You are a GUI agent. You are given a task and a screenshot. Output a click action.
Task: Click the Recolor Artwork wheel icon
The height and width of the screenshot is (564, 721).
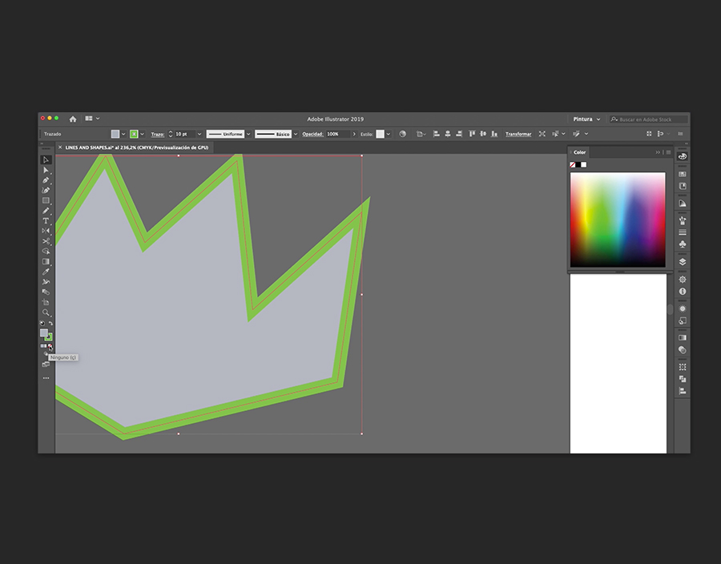pos(403,134)
